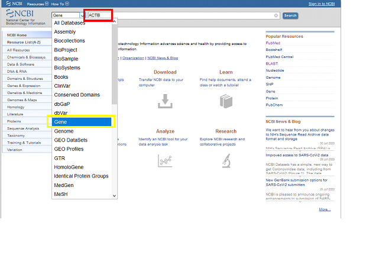Click the dropdown list scroll down arrow
Viewport: 392px width, 274px height.
tap(115, 196)
